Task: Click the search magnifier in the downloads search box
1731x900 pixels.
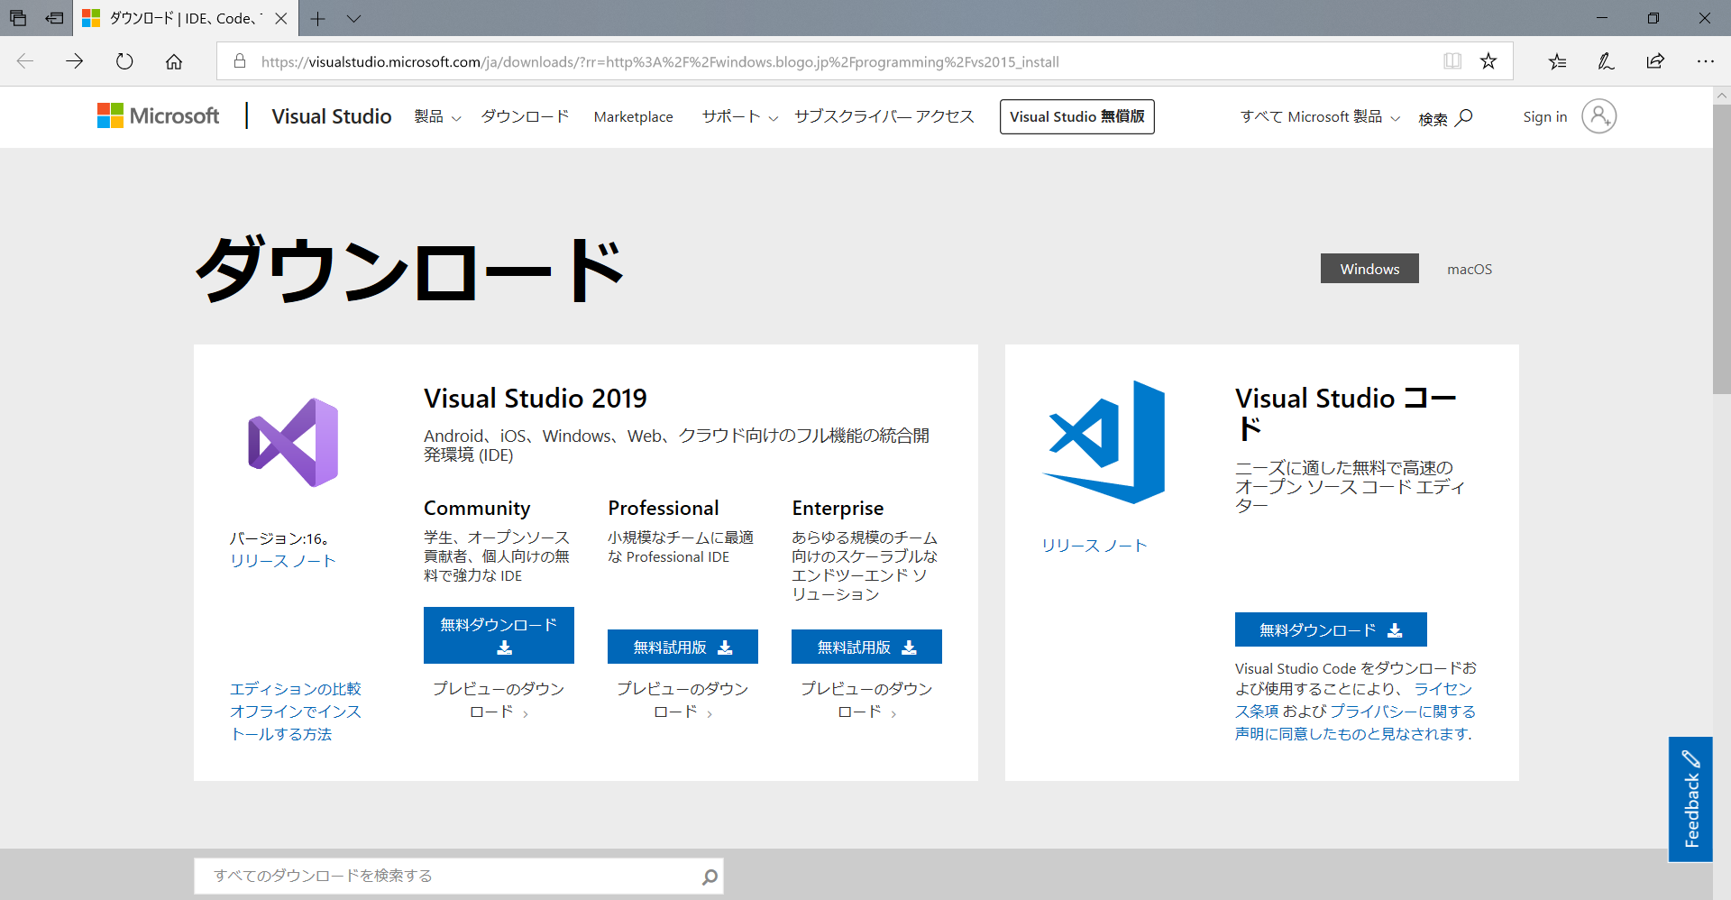Action: [710, 877]
